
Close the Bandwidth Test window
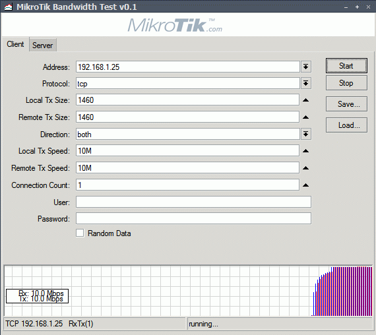[x=368, y=7]
